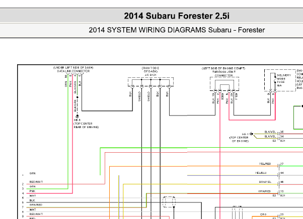Click the 'GE-1' ground label beside BLK/YEL wires
The image size is (303, 219).
(x=245, y=134)
